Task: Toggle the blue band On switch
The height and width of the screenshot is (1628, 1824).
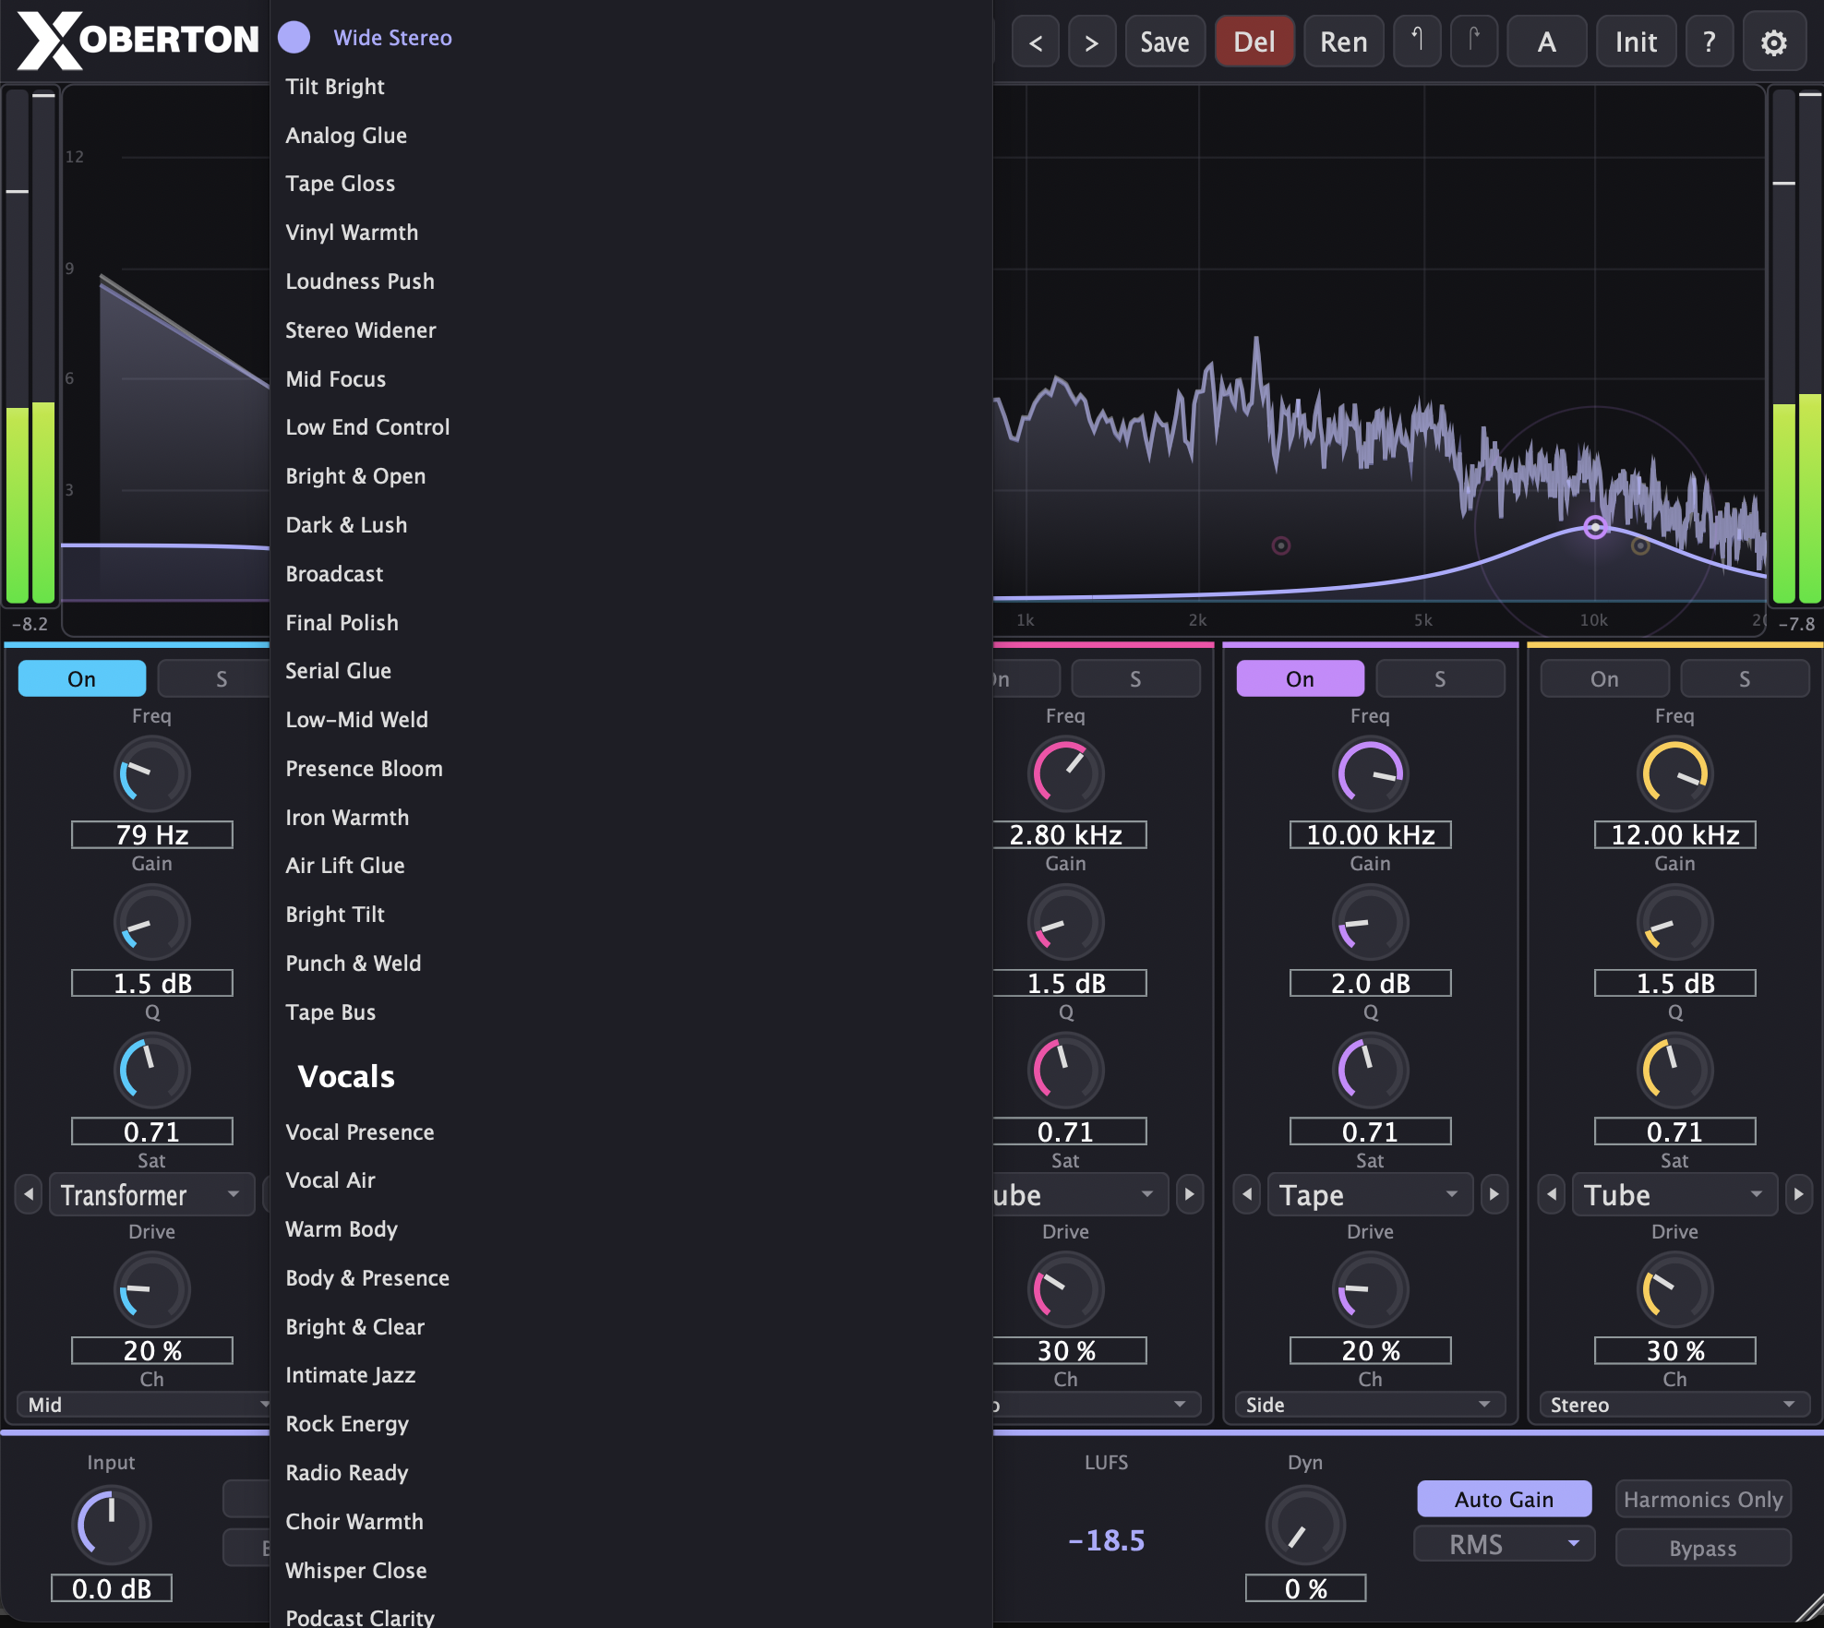Action: click(82, 678)
